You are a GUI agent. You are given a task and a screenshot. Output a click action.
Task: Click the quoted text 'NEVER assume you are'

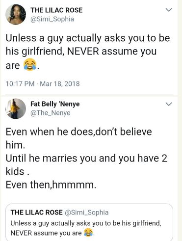[x=46, y=233]
